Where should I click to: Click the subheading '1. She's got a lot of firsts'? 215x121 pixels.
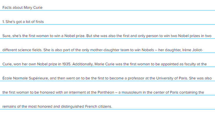click(23, 22)
